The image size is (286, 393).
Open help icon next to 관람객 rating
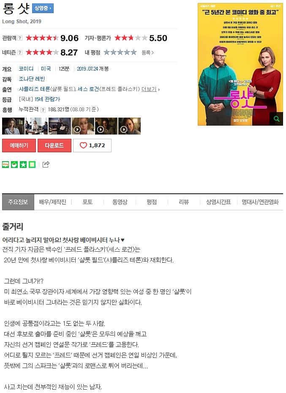(x=20, y=38)
